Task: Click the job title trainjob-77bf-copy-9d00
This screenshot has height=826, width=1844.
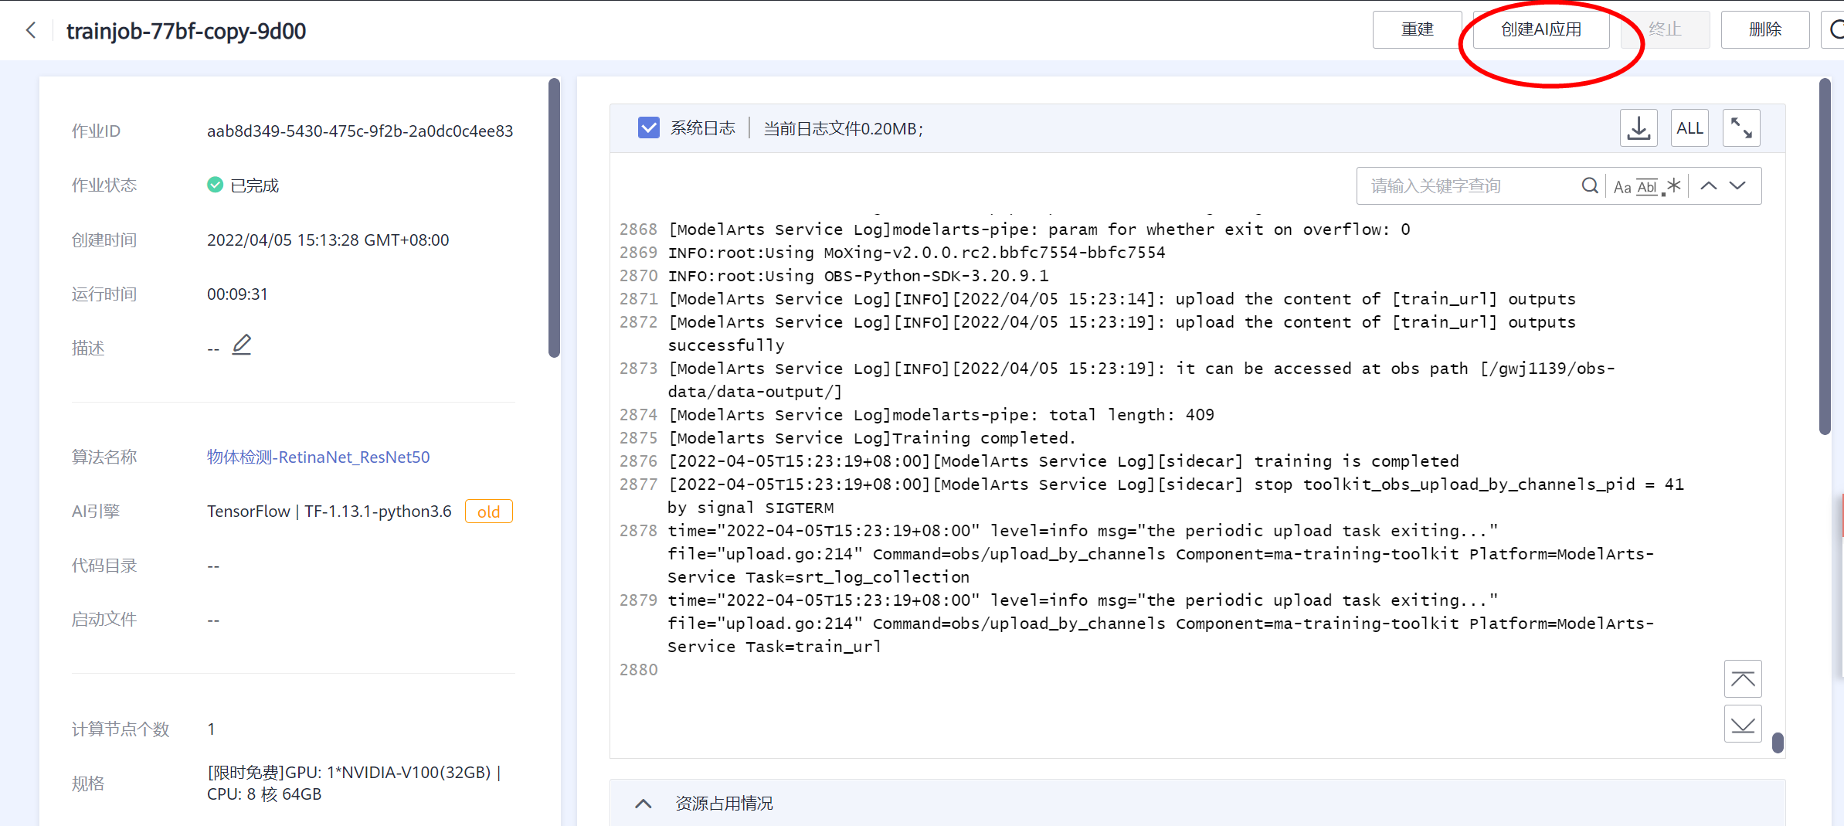Action: (186, 31)
